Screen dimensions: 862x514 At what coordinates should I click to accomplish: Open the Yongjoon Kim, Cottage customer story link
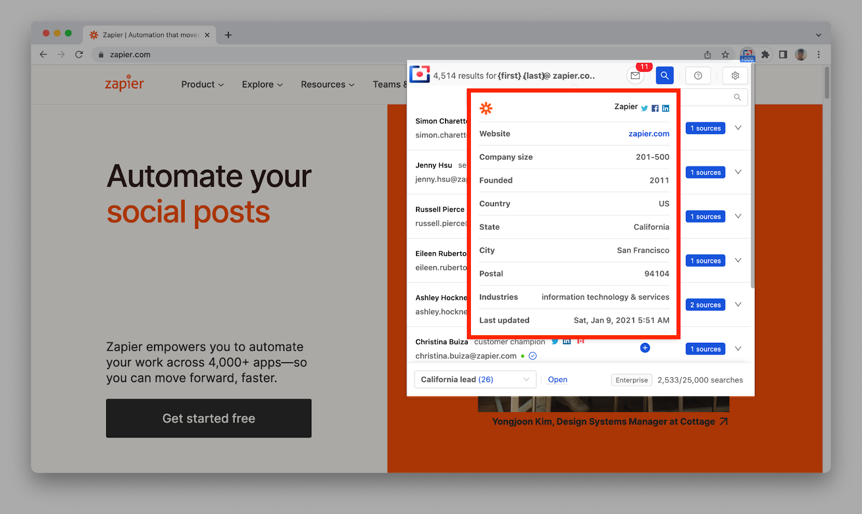[x=610, y=421]
